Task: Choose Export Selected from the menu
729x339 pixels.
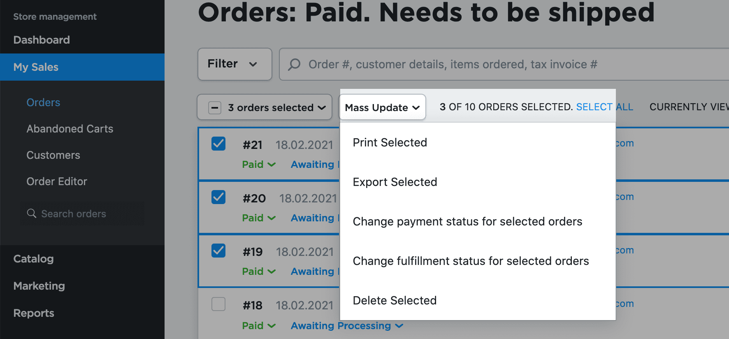Action: pos(395,182)
